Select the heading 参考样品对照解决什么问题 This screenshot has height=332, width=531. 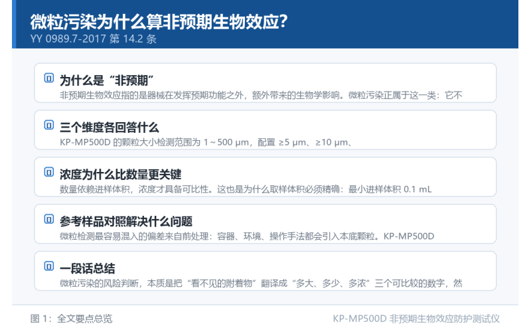[126, 222]
